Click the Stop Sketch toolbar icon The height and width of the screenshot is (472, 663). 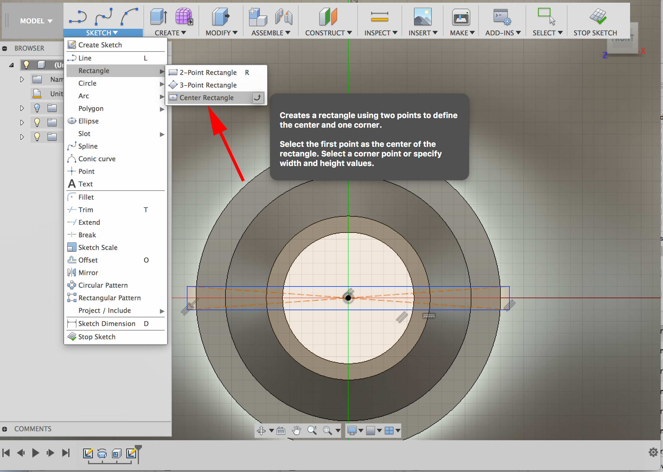[598, 17]
